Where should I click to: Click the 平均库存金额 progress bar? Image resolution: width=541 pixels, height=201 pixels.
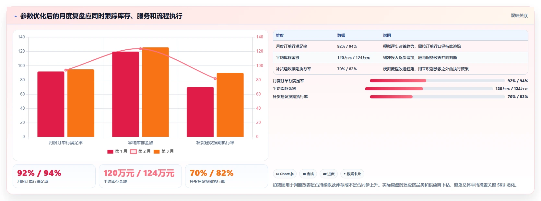(x=429, y=89)
